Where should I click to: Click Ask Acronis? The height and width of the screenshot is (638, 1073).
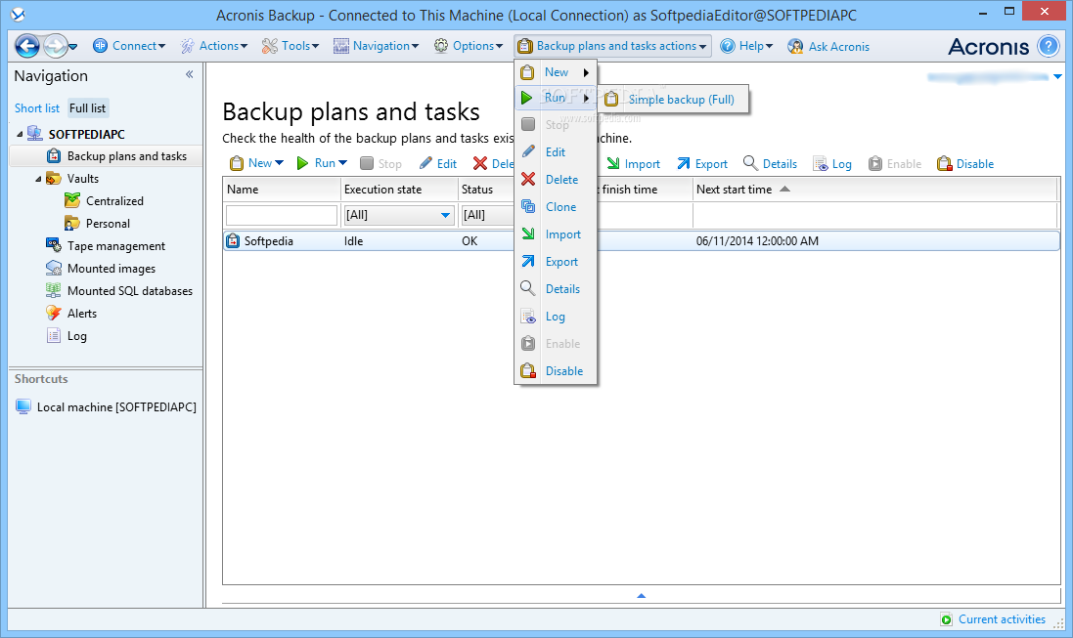[828, 47]
